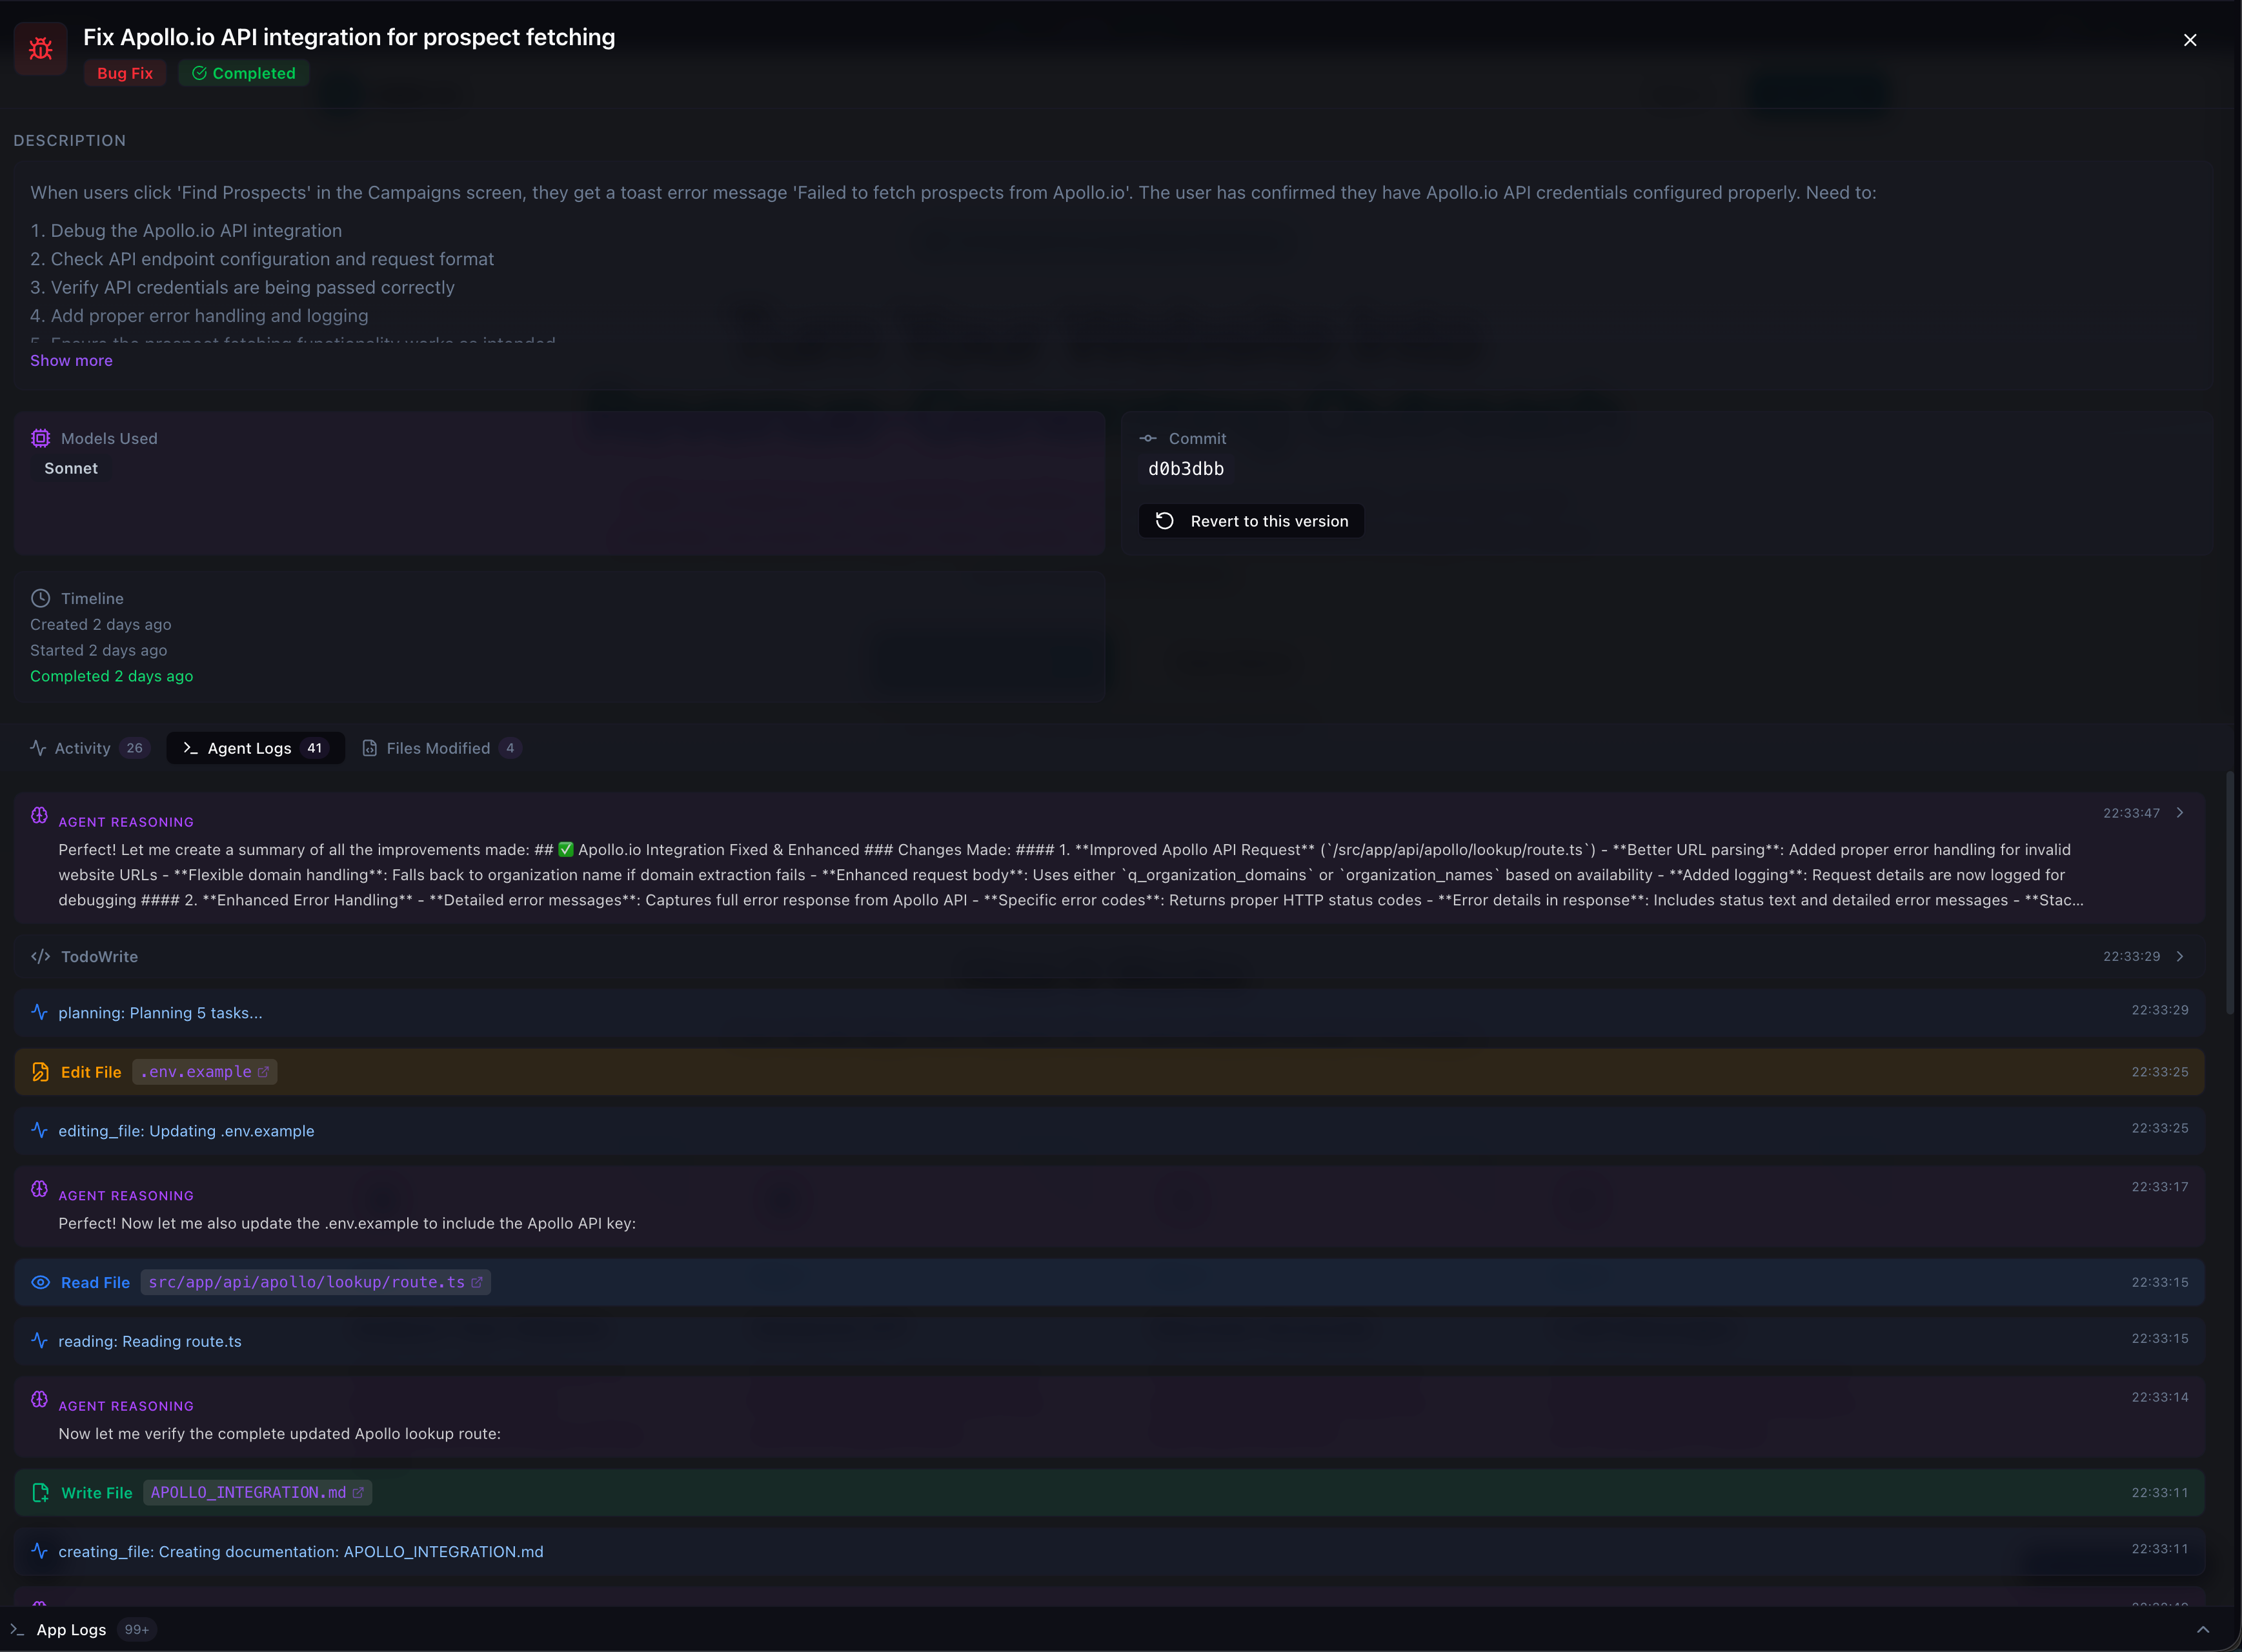Click the Commit node icon
Screen dimensions: 2242x1652
tap(1148, 438)
